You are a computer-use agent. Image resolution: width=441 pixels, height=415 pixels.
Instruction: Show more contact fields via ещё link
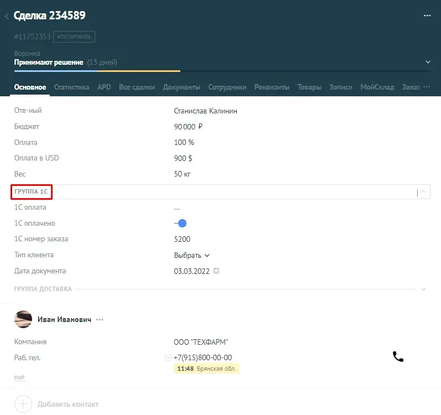coord(19,377)
